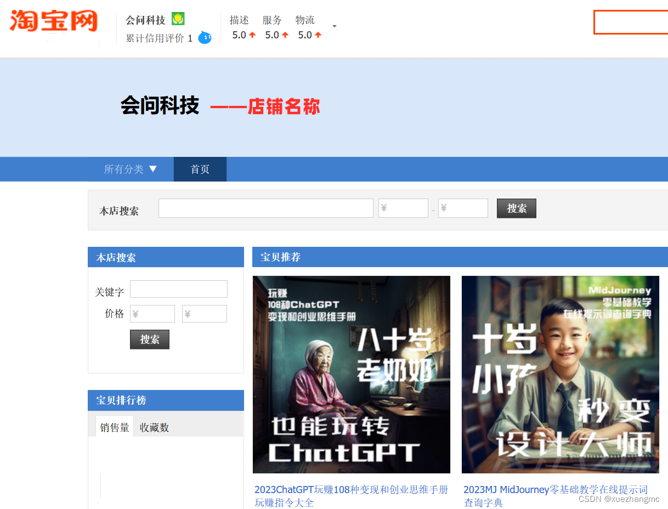Screen dimensions: 668x509
Task: Click the 物流 5.0 rating
Action: (x=309, y=27)
